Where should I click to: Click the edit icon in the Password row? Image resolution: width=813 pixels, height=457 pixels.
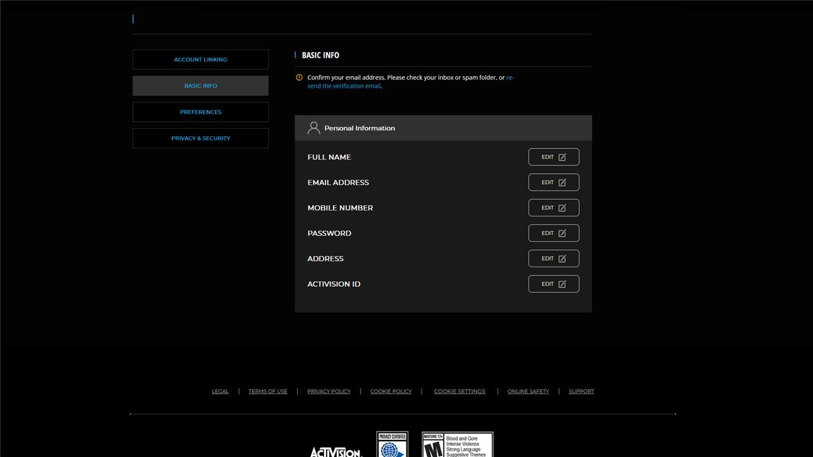[x=562, y=234]
